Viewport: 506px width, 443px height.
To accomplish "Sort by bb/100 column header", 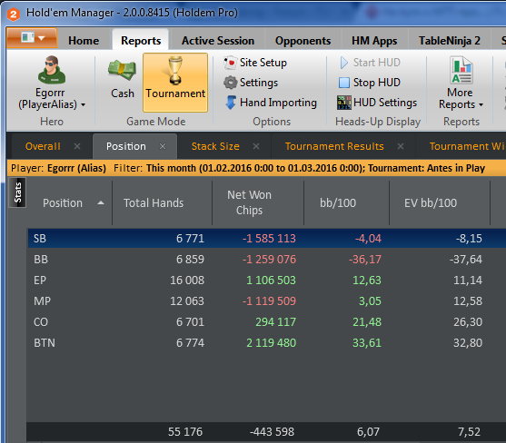I will point(338,203).
